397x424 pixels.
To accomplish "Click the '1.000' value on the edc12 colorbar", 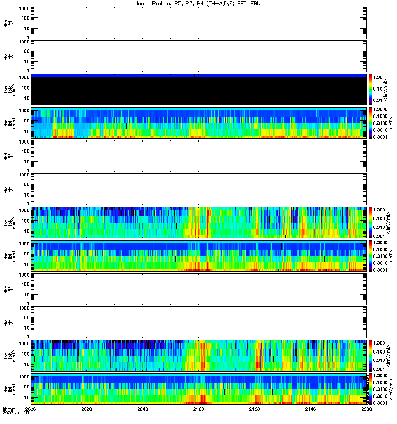I will (379, 343).
